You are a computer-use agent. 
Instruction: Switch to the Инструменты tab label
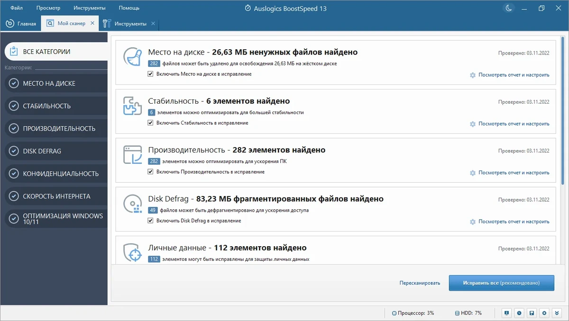coord(130,24)
